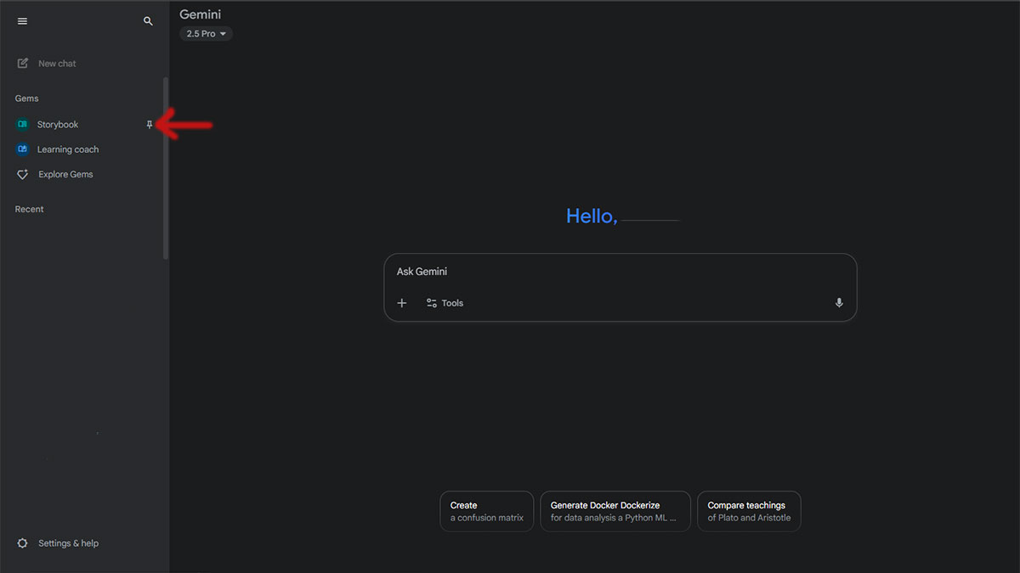The width and height of the screenshot is (1020, 573).
Task: Expand the 2.5 Pro model selector
Action: [x=206, y=34]
